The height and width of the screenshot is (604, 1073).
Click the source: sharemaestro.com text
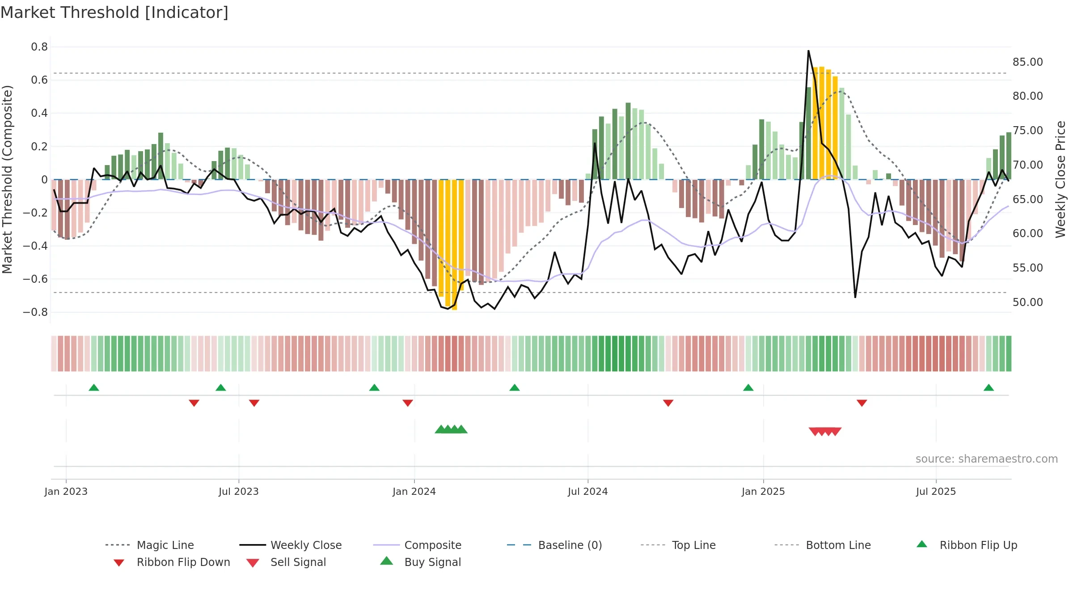[987, 459]
